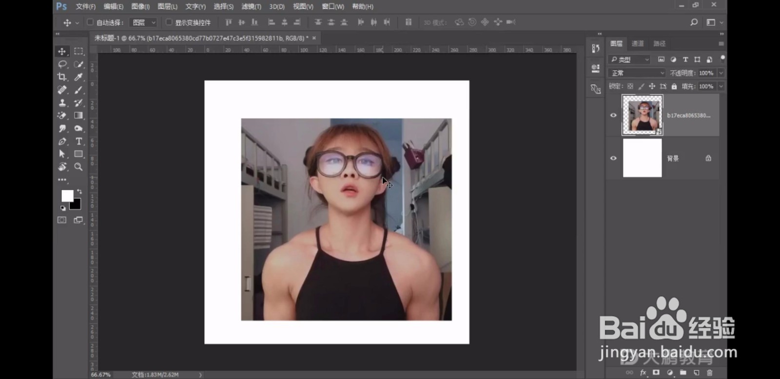The height and width of the screenshot is (379, 780).
Task: Click the delete layer trash icon
Action: [709, 373]
